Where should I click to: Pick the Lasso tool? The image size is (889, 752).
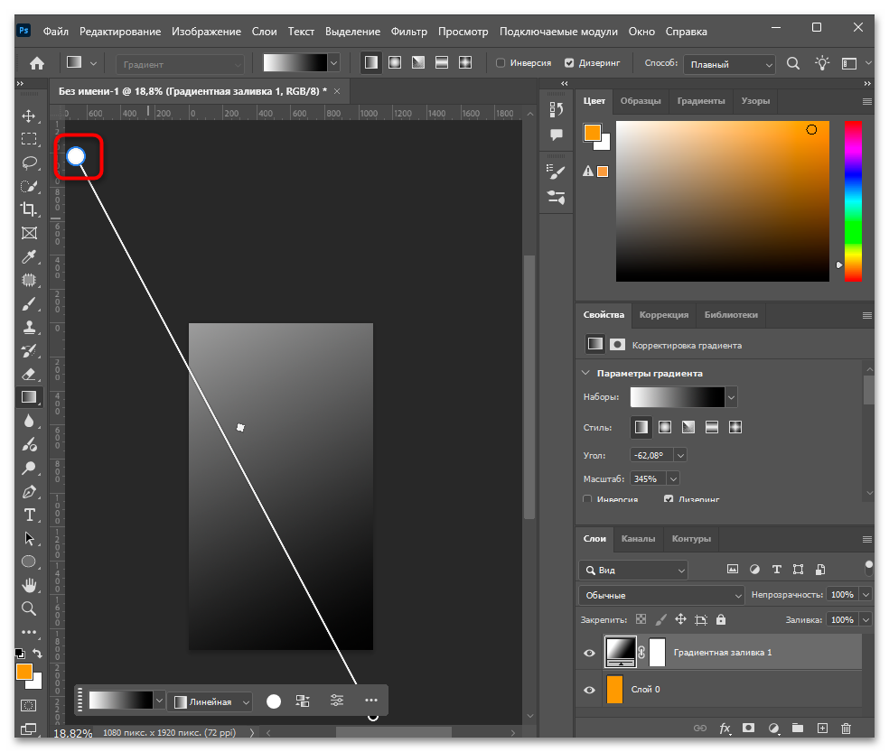pos(29,163)
